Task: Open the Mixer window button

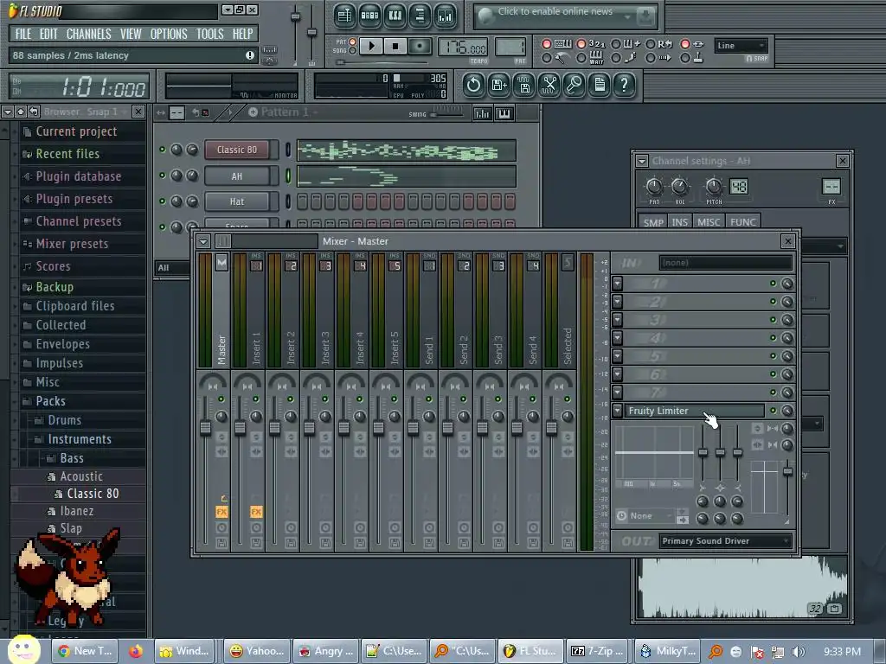Action: point(446,16)
